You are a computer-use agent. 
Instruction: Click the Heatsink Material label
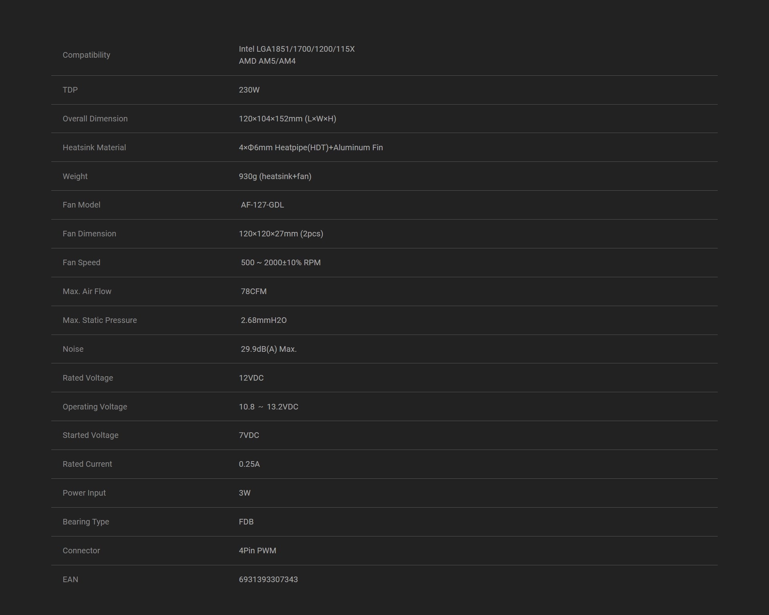pyautogui.click(x=94, y=147)
